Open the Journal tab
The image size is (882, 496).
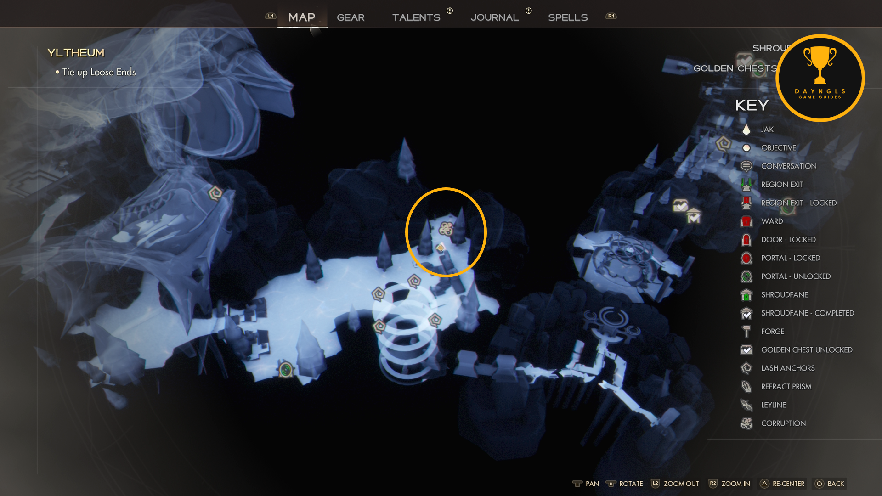click(x=495, y=17)
